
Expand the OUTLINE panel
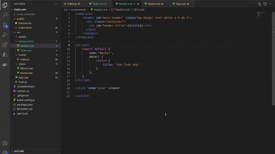[35, 151]
